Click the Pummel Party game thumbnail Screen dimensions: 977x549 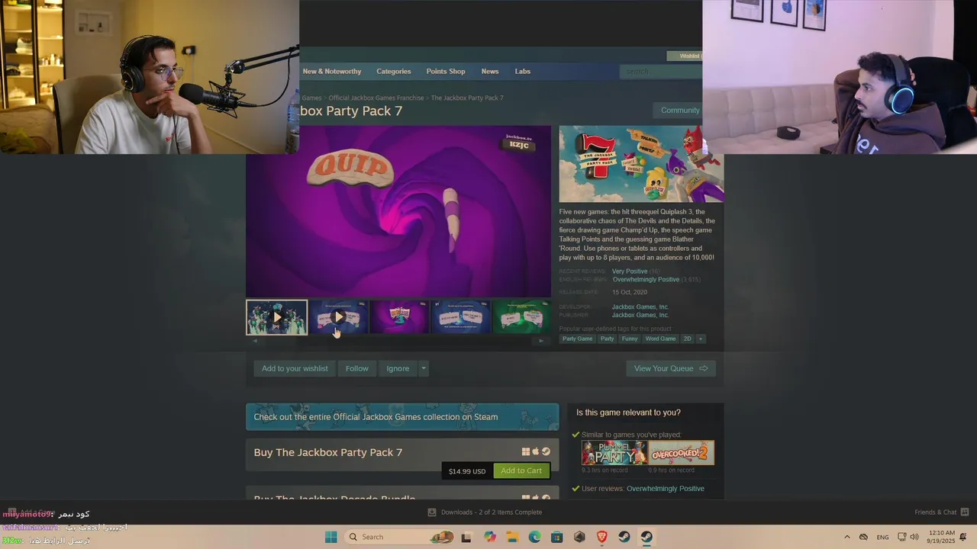coord(614,452)
